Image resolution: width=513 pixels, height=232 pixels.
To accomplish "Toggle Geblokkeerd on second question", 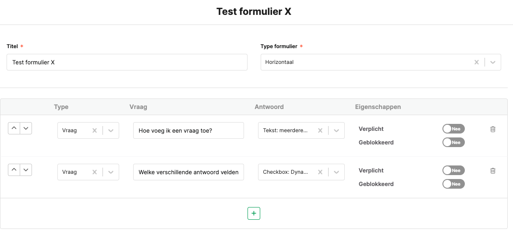I will coord(453,184).
